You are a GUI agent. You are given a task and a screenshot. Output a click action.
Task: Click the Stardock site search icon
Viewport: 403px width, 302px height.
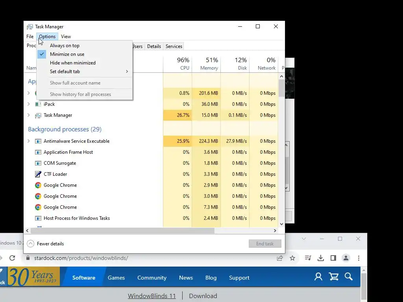click(349, 276)
